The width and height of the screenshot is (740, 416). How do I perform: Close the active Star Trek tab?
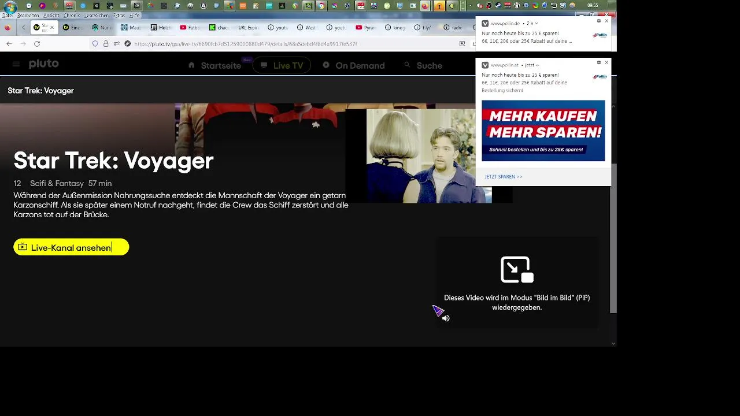[x=52, y=27]
